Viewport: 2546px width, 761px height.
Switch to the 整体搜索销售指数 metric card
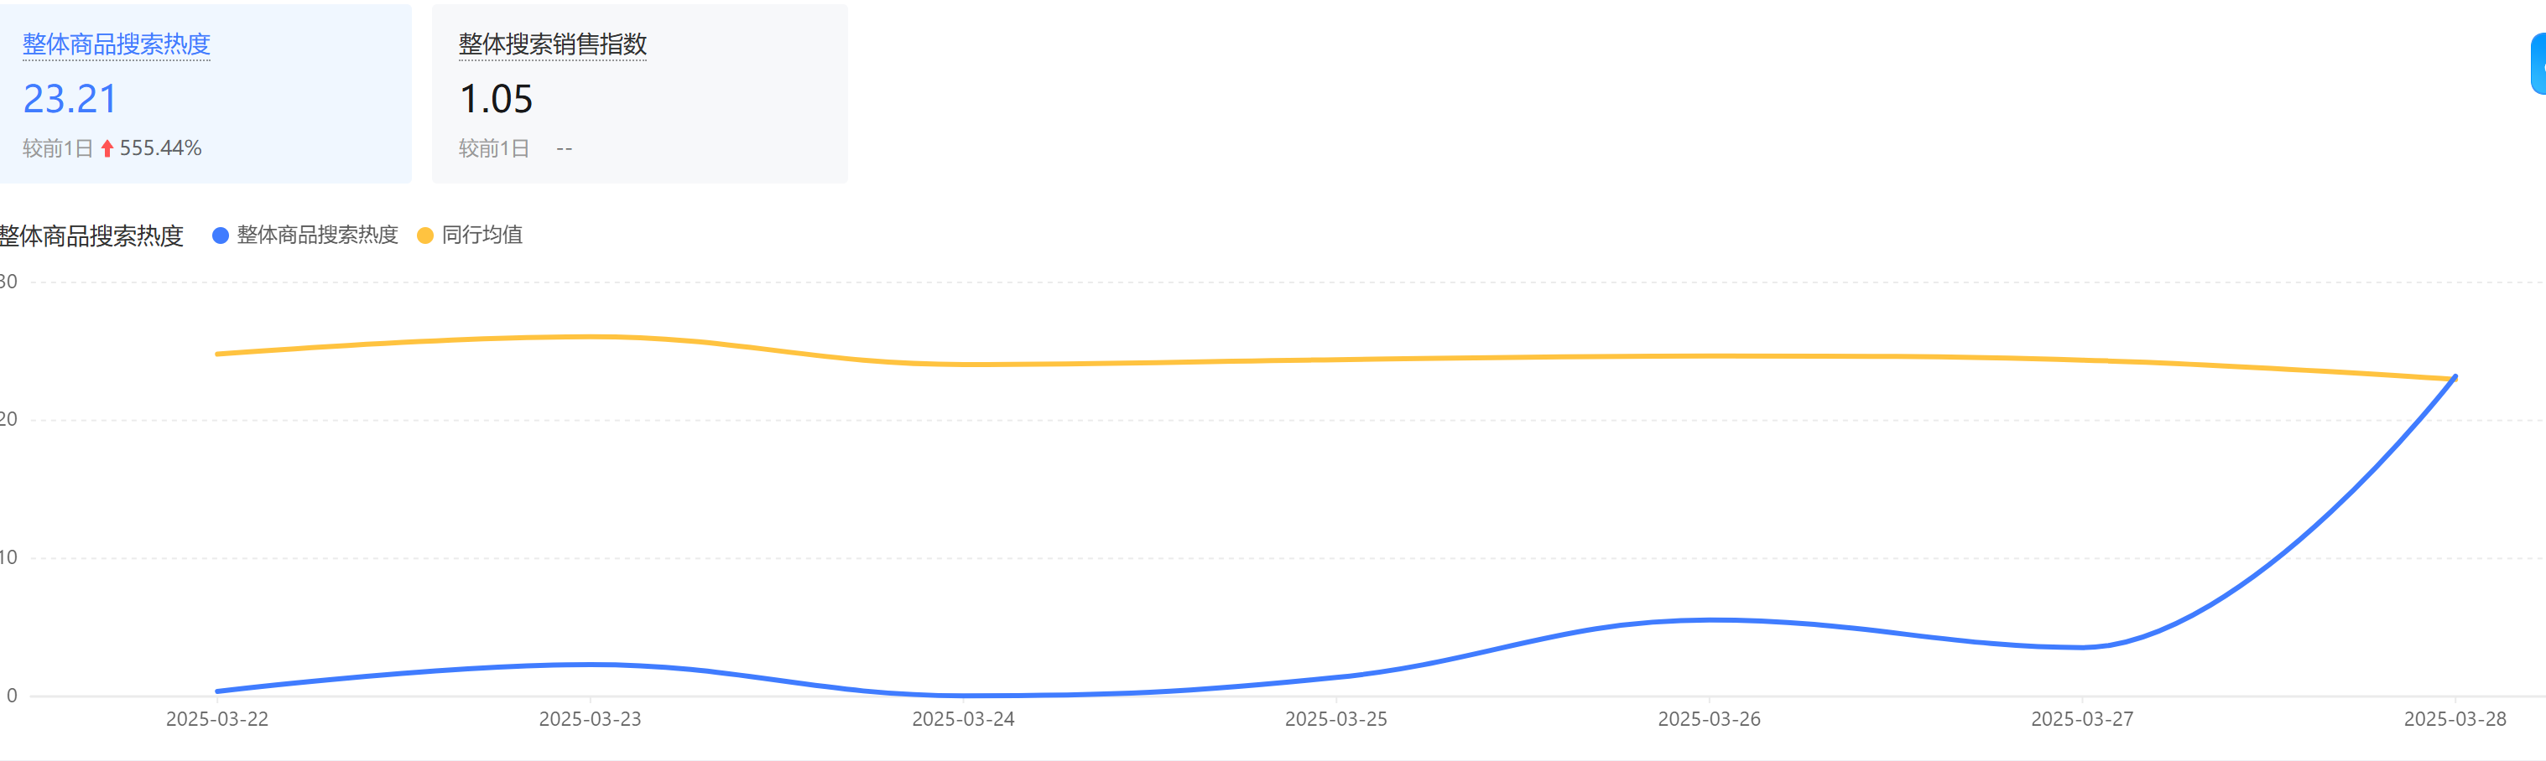[x=553, y=44]
